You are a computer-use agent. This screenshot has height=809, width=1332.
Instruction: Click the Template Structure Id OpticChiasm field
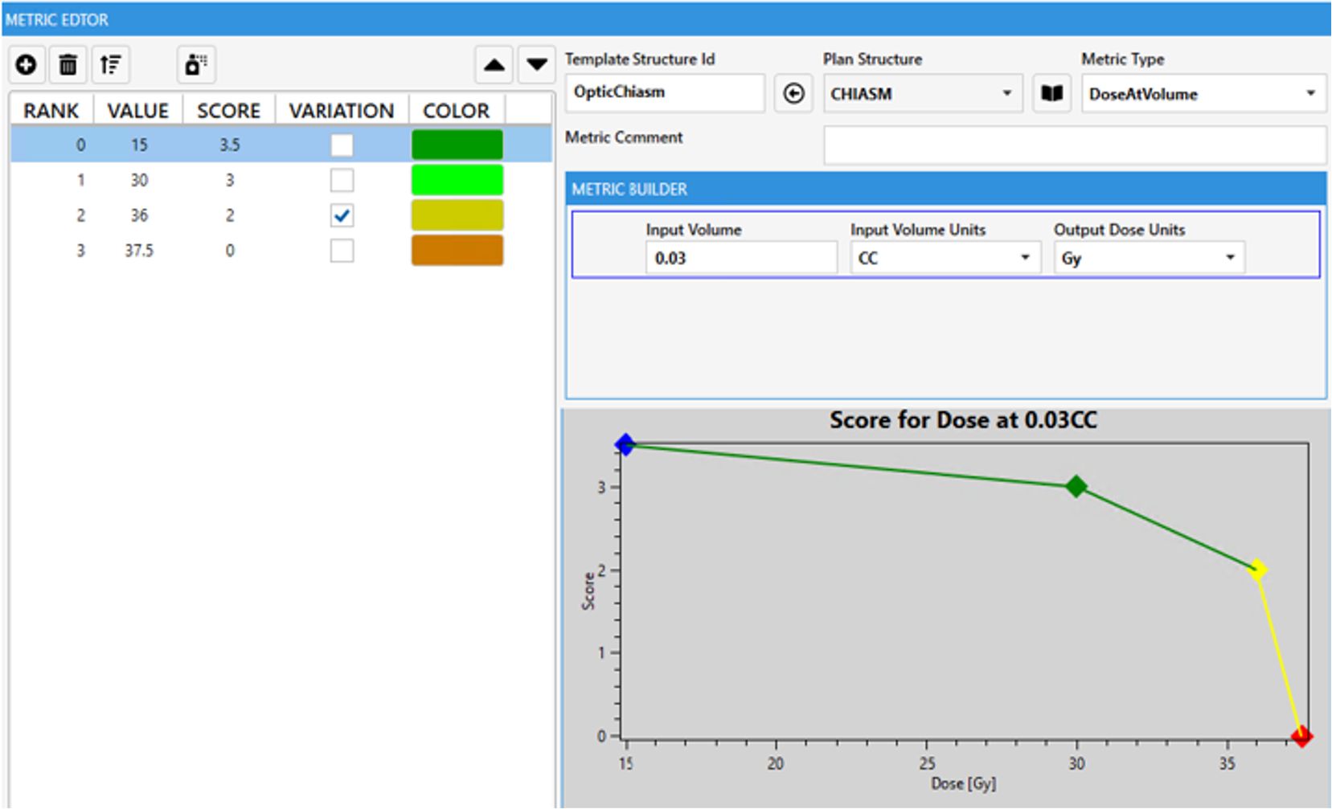(665, 92)
